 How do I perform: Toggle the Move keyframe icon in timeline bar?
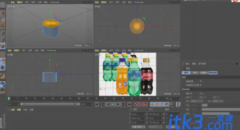pos(152,104)
